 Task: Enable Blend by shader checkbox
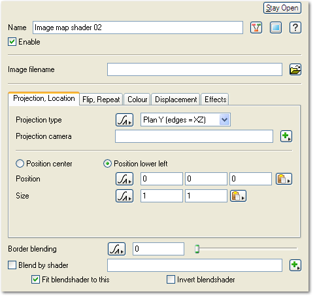12,265
